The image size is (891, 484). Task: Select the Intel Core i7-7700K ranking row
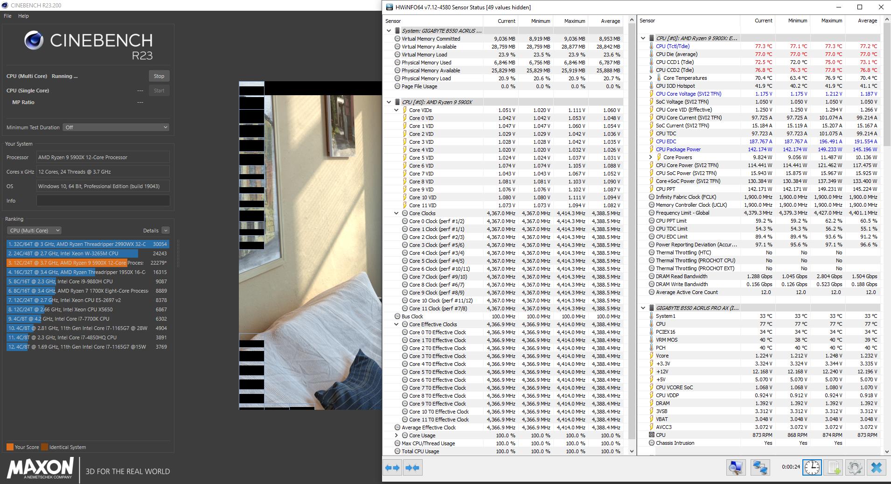pyautogui.click(x=88, y=319)
